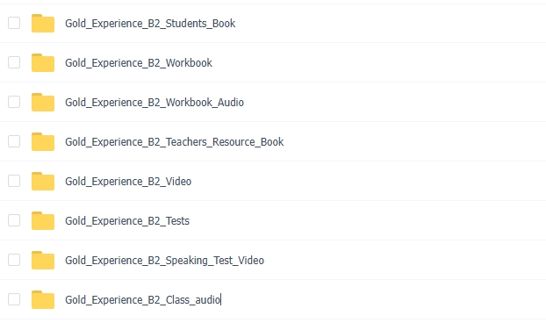Click the Teachers_Resource_Book folder icon
Viewport: 546px width, 330px height.
tap(43, 141)
